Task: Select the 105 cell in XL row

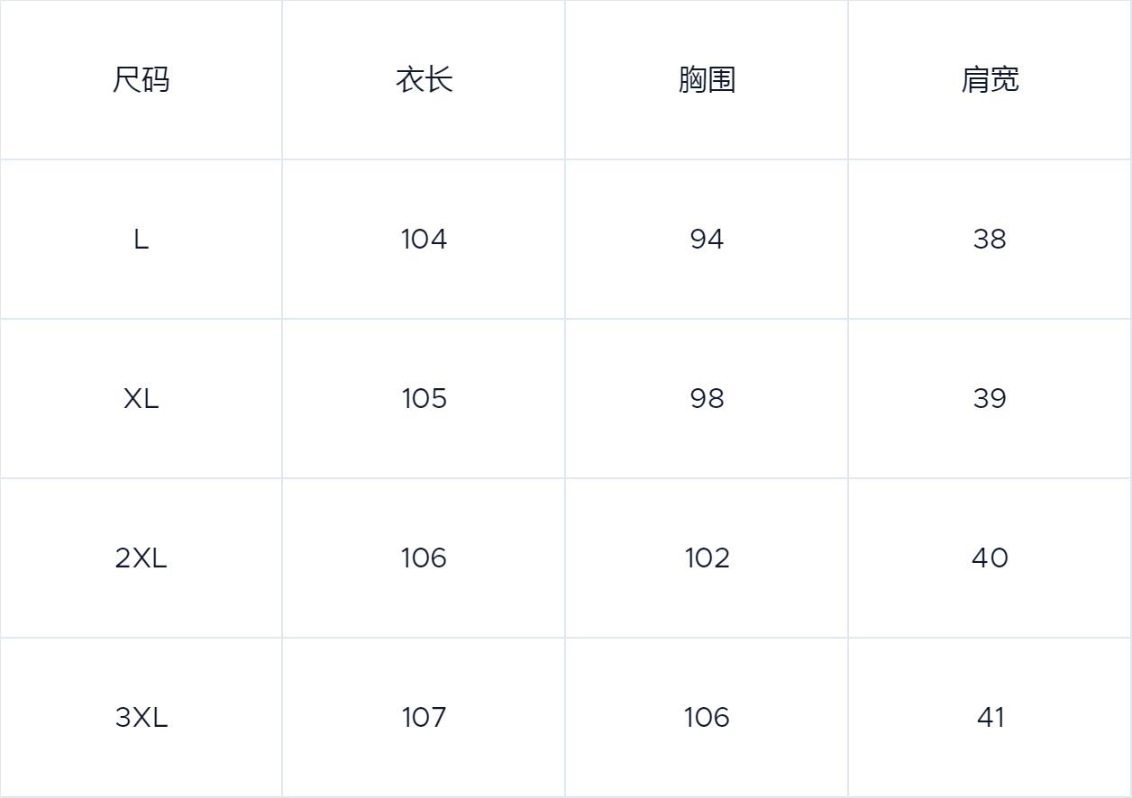Action: coord(424,398)
